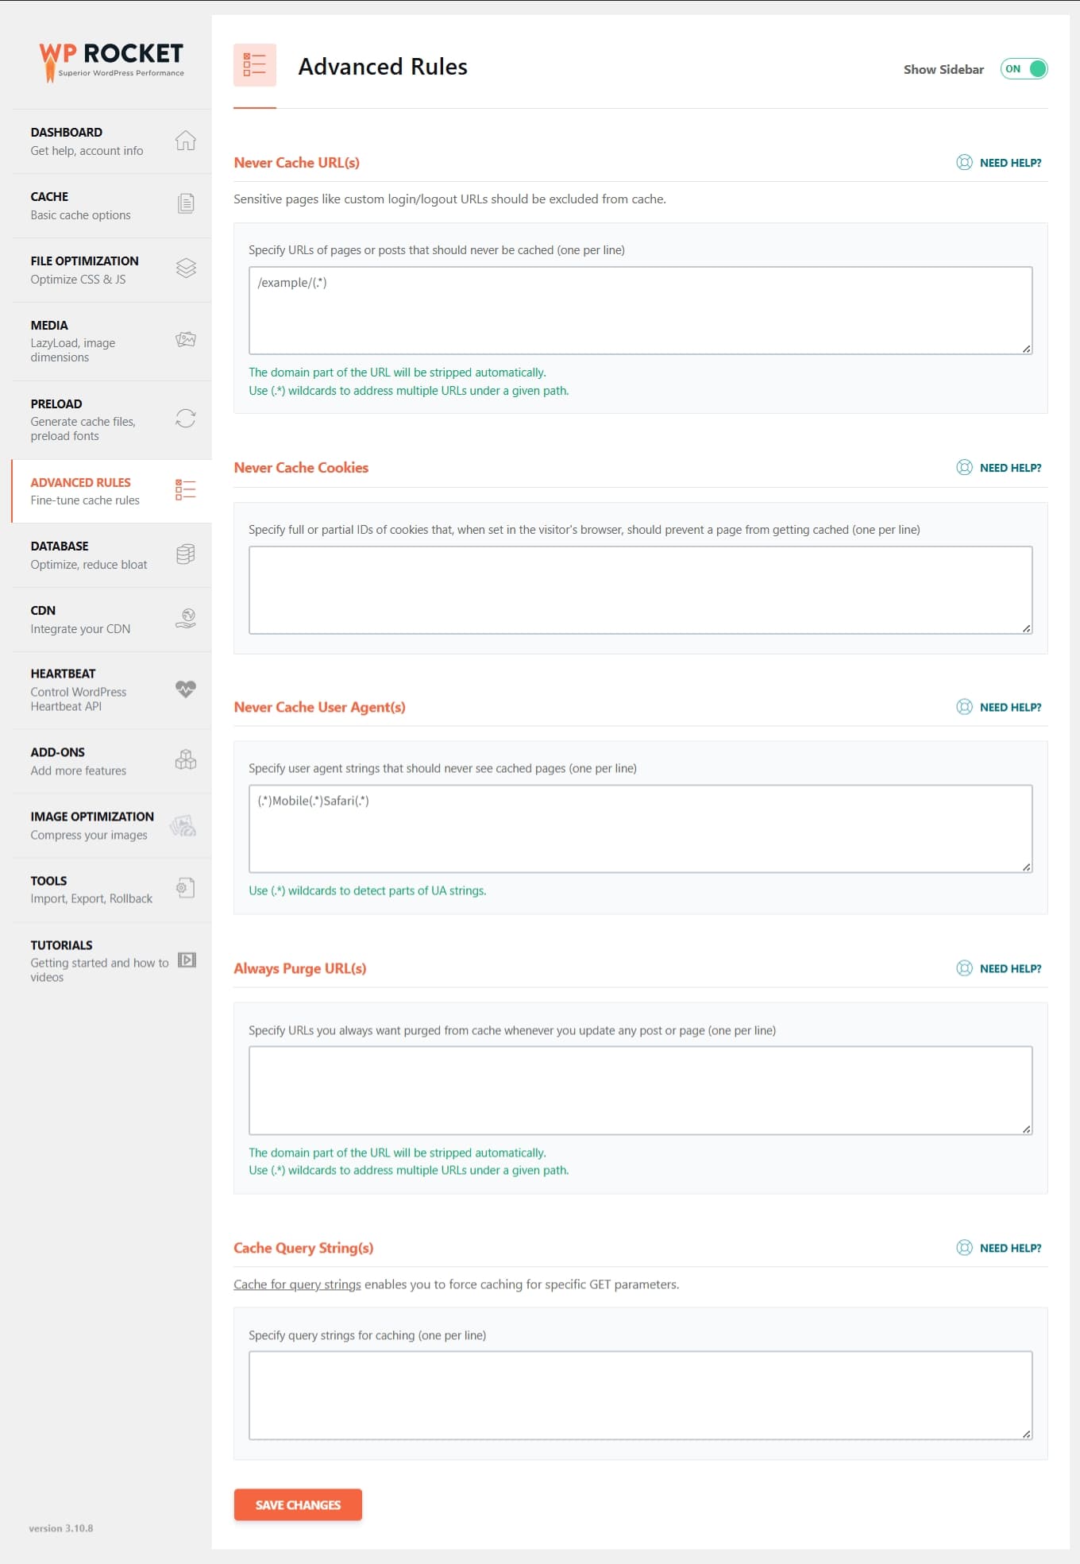The width and height of the screenshot is (1080, 1564).
Task: Follow the 'Cache for query strings' link
Action: [x=297, y=1284]
